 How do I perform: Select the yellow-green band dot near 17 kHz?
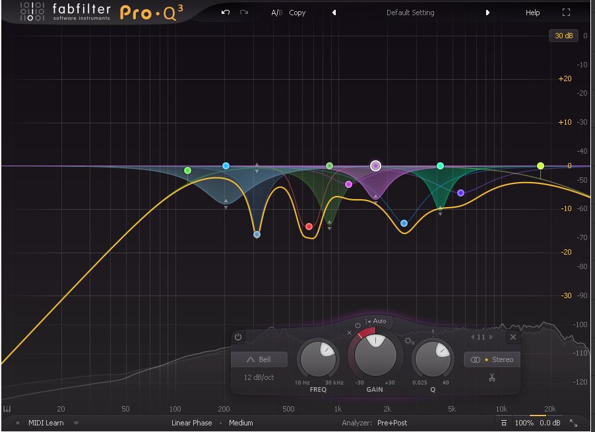[540, 166]
